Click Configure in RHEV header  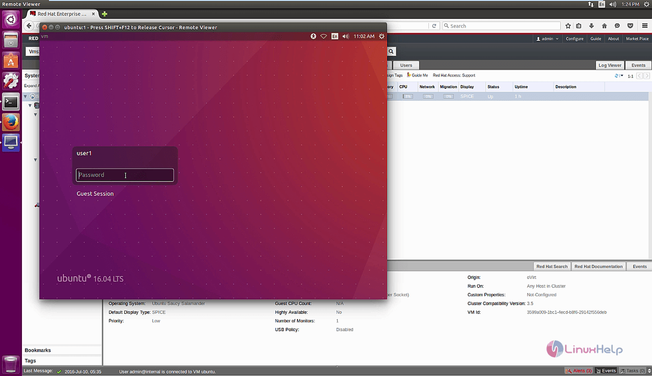click(575, 39)
